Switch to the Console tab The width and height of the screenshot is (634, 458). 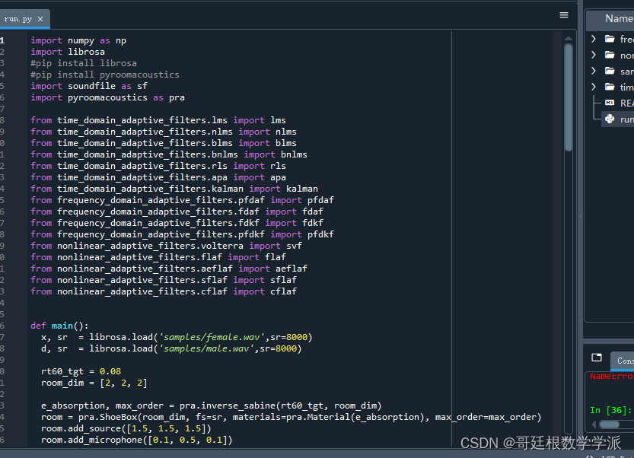624,361
